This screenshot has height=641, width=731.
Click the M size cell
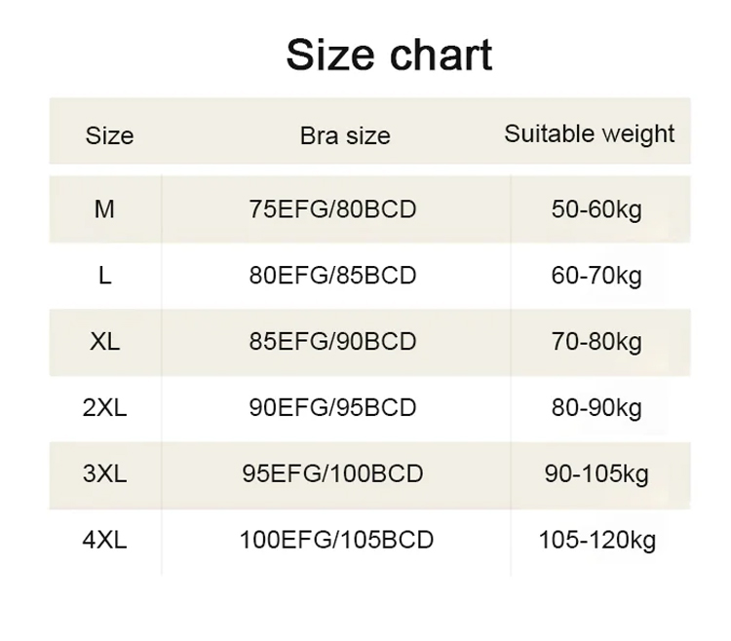point(104,209)
